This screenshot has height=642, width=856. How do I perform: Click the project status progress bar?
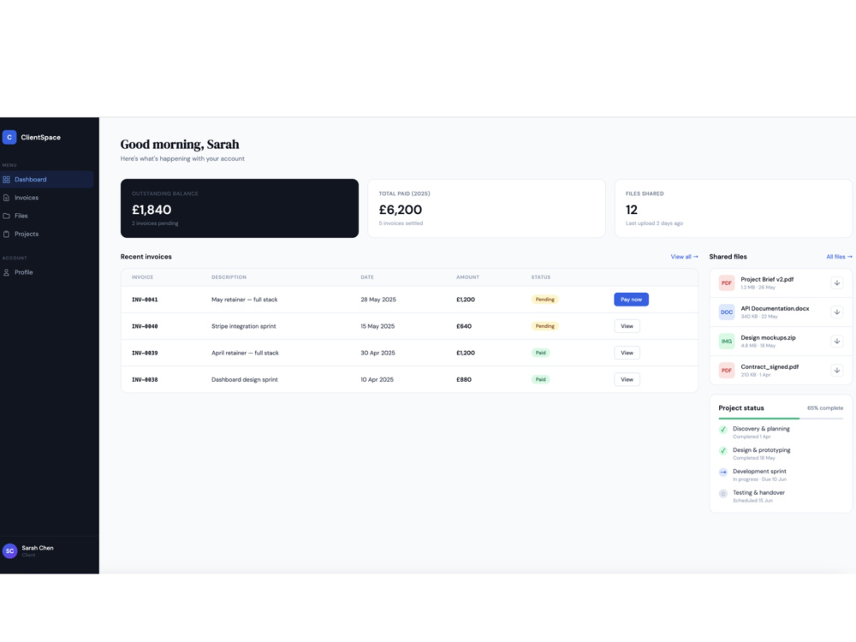pos(781,419)
